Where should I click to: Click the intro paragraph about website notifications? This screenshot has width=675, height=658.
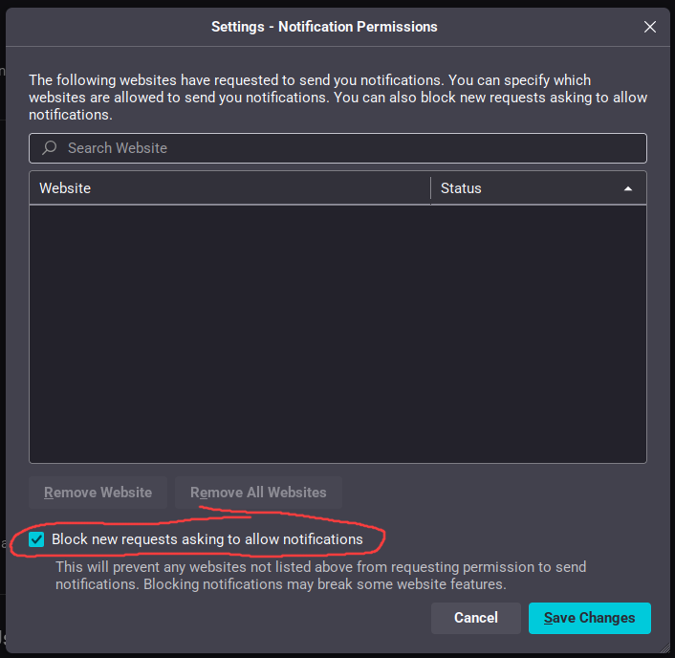coord(337,98)
